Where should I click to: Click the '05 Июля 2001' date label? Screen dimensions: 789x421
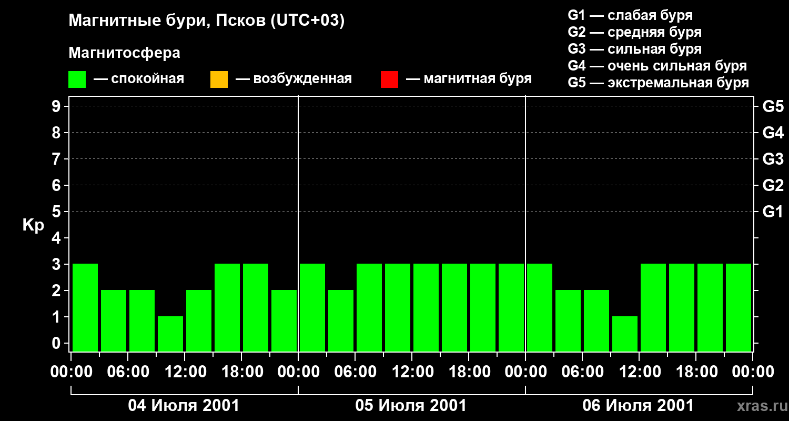click(411, 406)
